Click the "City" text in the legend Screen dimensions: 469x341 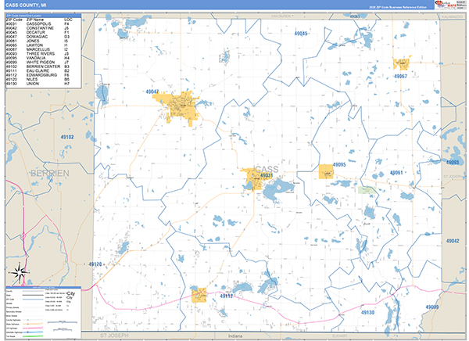71,293
